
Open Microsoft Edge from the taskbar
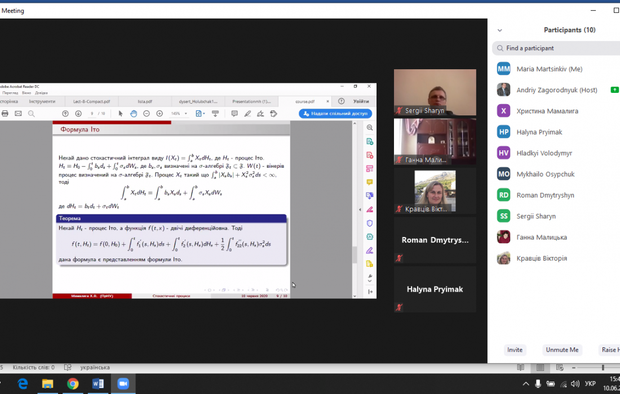pos(23,383)
